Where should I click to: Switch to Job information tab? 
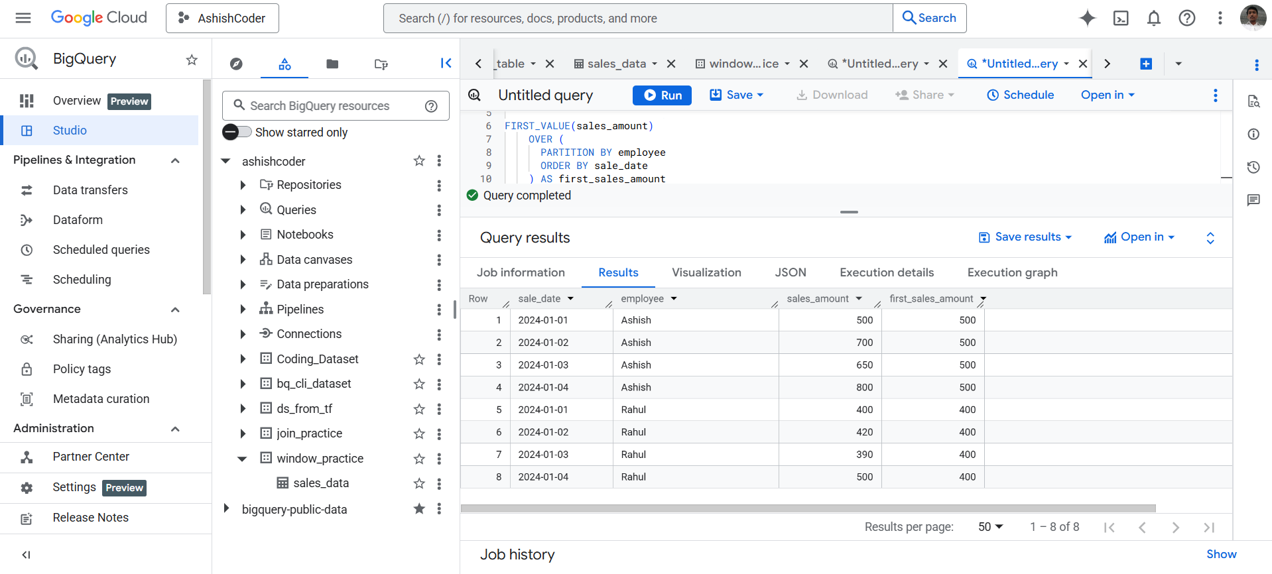[x=521, y=272]
